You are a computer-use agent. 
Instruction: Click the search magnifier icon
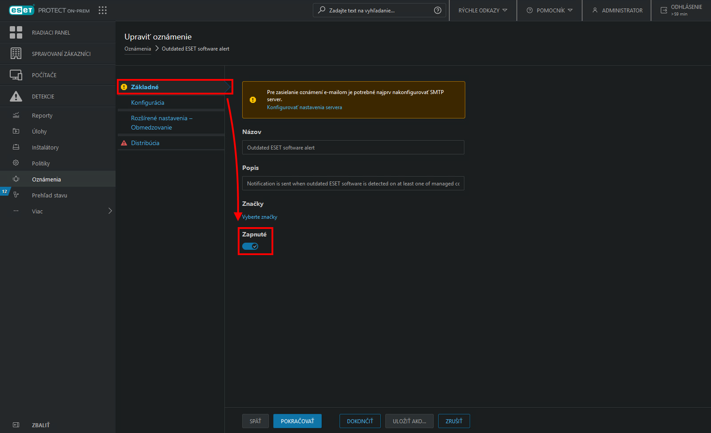pos(322,10)
